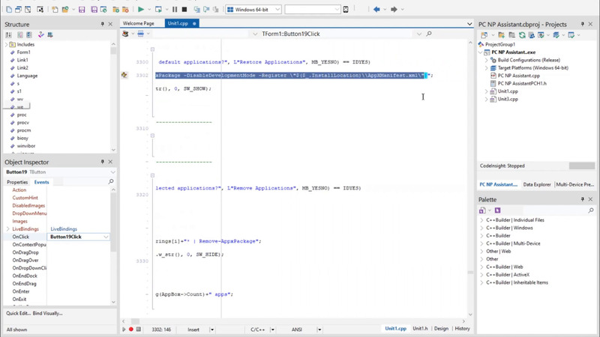
Task: Open the Windows 64-bit platform dropdown
Action: (277, 10)
